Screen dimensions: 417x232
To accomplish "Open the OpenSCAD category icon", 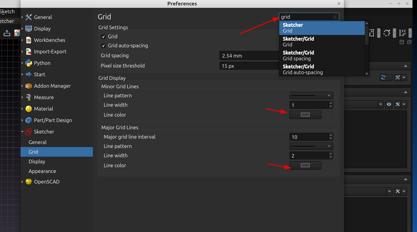I will click(29, 182).
